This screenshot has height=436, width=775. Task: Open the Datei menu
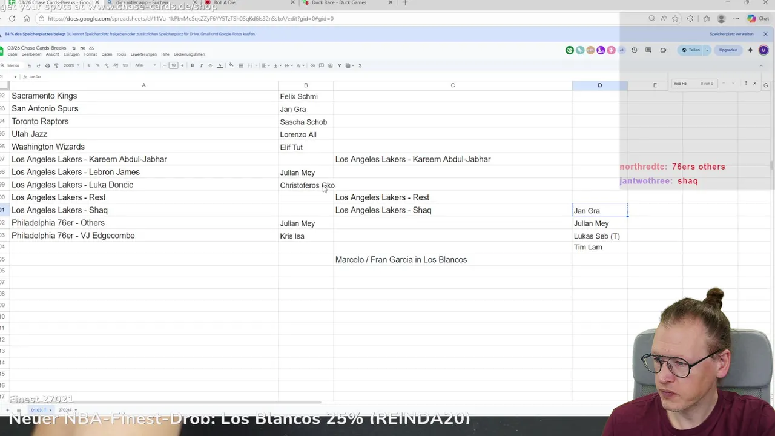(x=12, y=54)
